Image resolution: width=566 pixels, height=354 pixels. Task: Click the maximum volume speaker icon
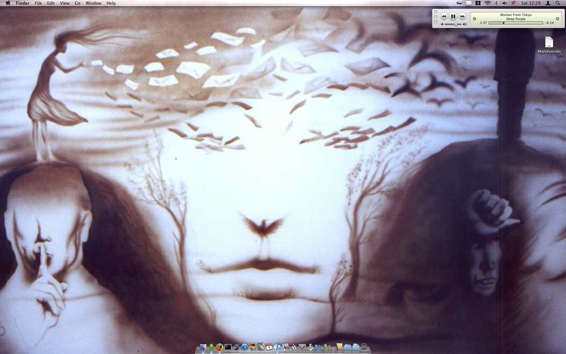pos(465,24)
